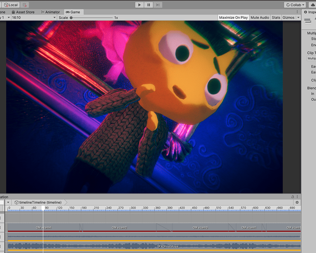The width and height of the screenshot is (316, 253).
Task: Switch to the Animator tab
Action: (x=50, y=12)
